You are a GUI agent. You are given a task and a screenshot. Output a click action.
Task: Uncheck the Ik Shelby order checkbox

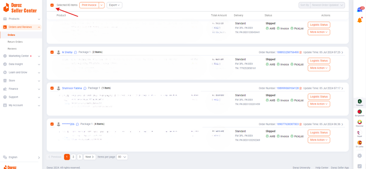[x=52, y=52]
